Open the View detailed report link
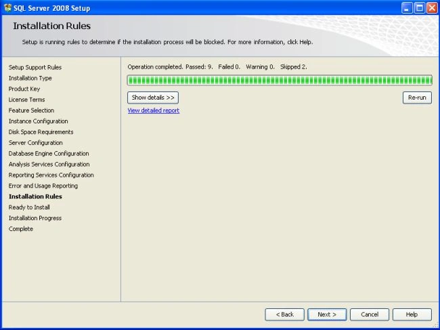The image size is (440, 330). click(x=154, y=110)
